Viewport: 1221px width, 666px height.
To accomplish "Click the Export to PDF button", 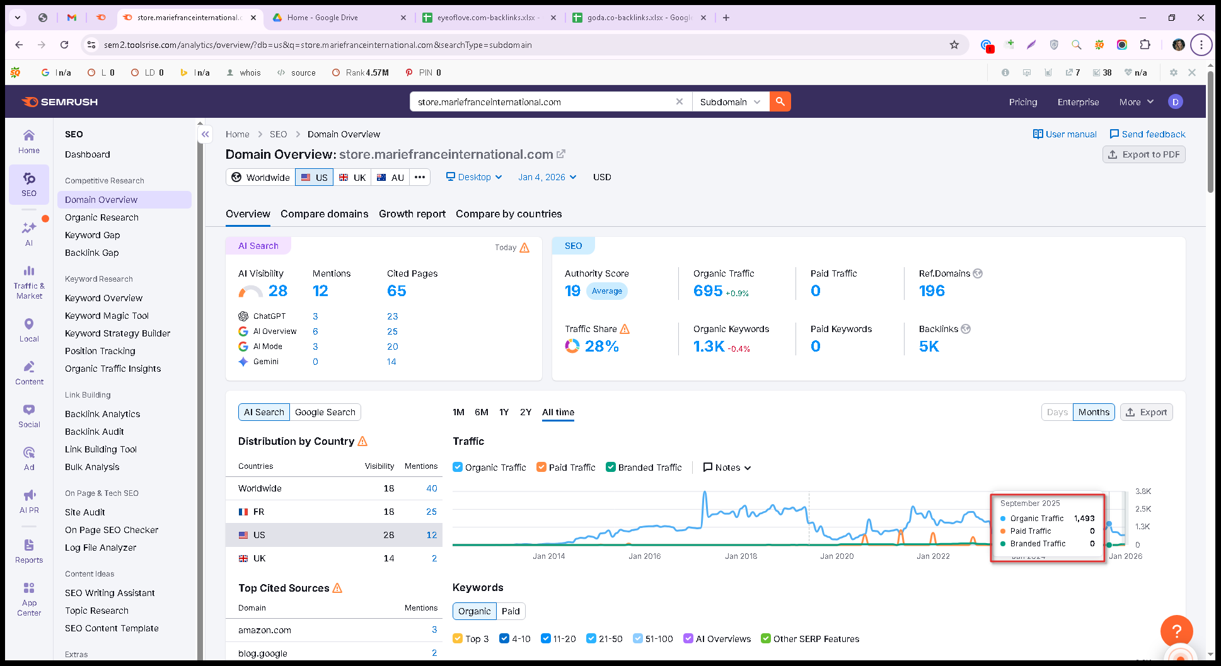I will (x=1144, y=154).
